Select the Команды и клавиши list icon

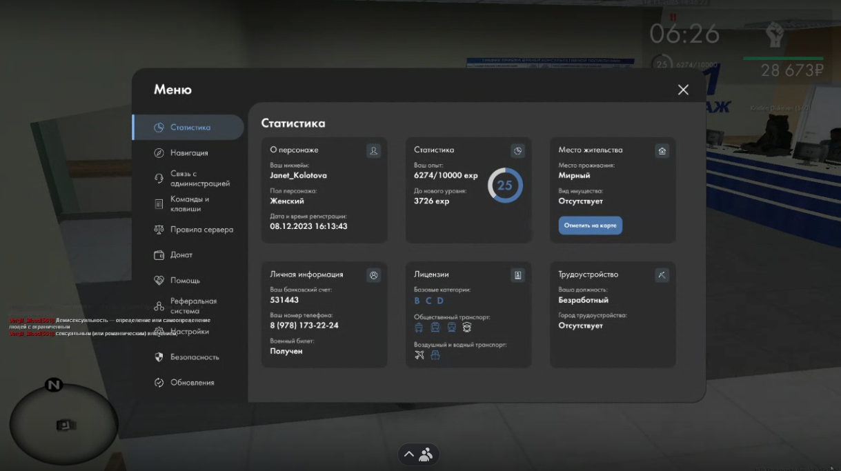pos(159,204)
